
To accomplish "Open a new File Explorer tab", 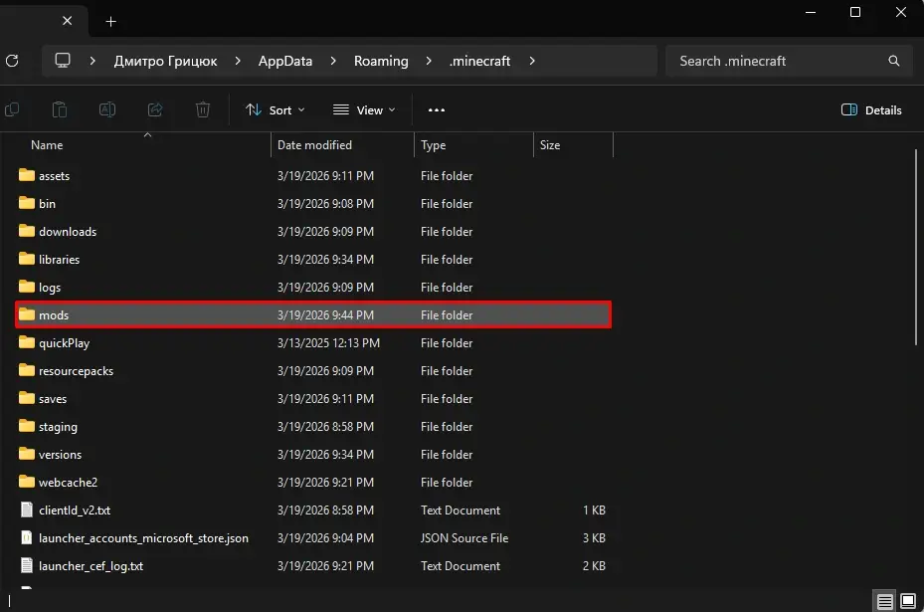I will coord(110,20).
